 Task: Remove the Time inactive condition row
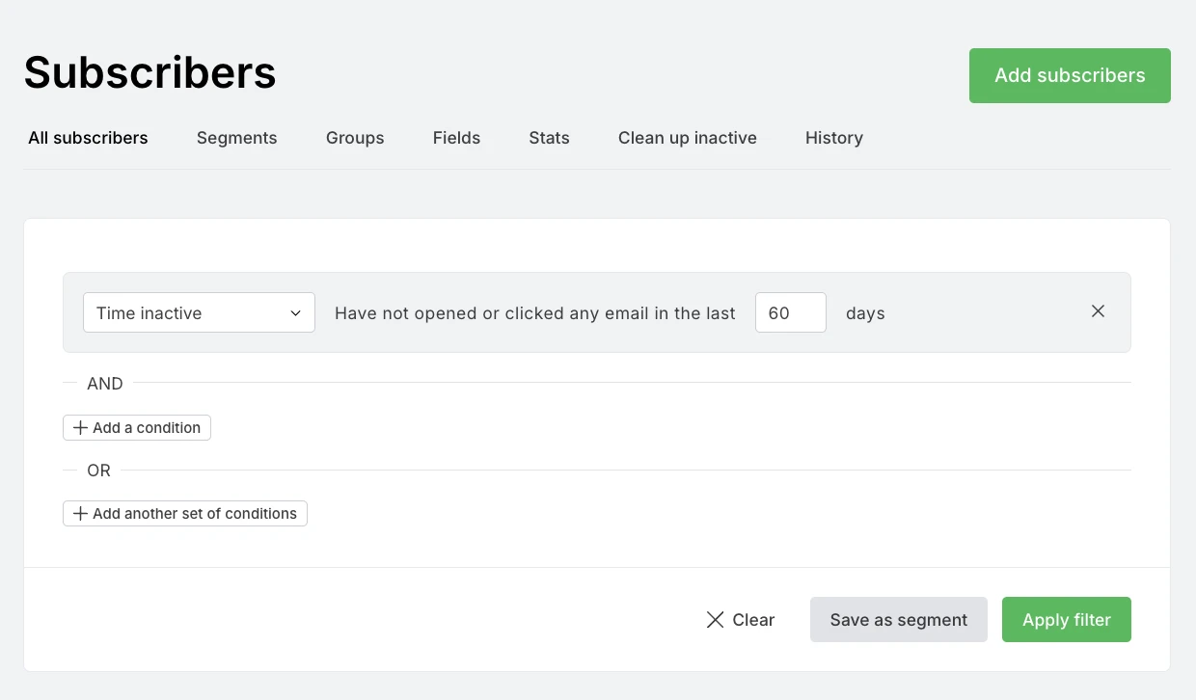[1098, 311]
